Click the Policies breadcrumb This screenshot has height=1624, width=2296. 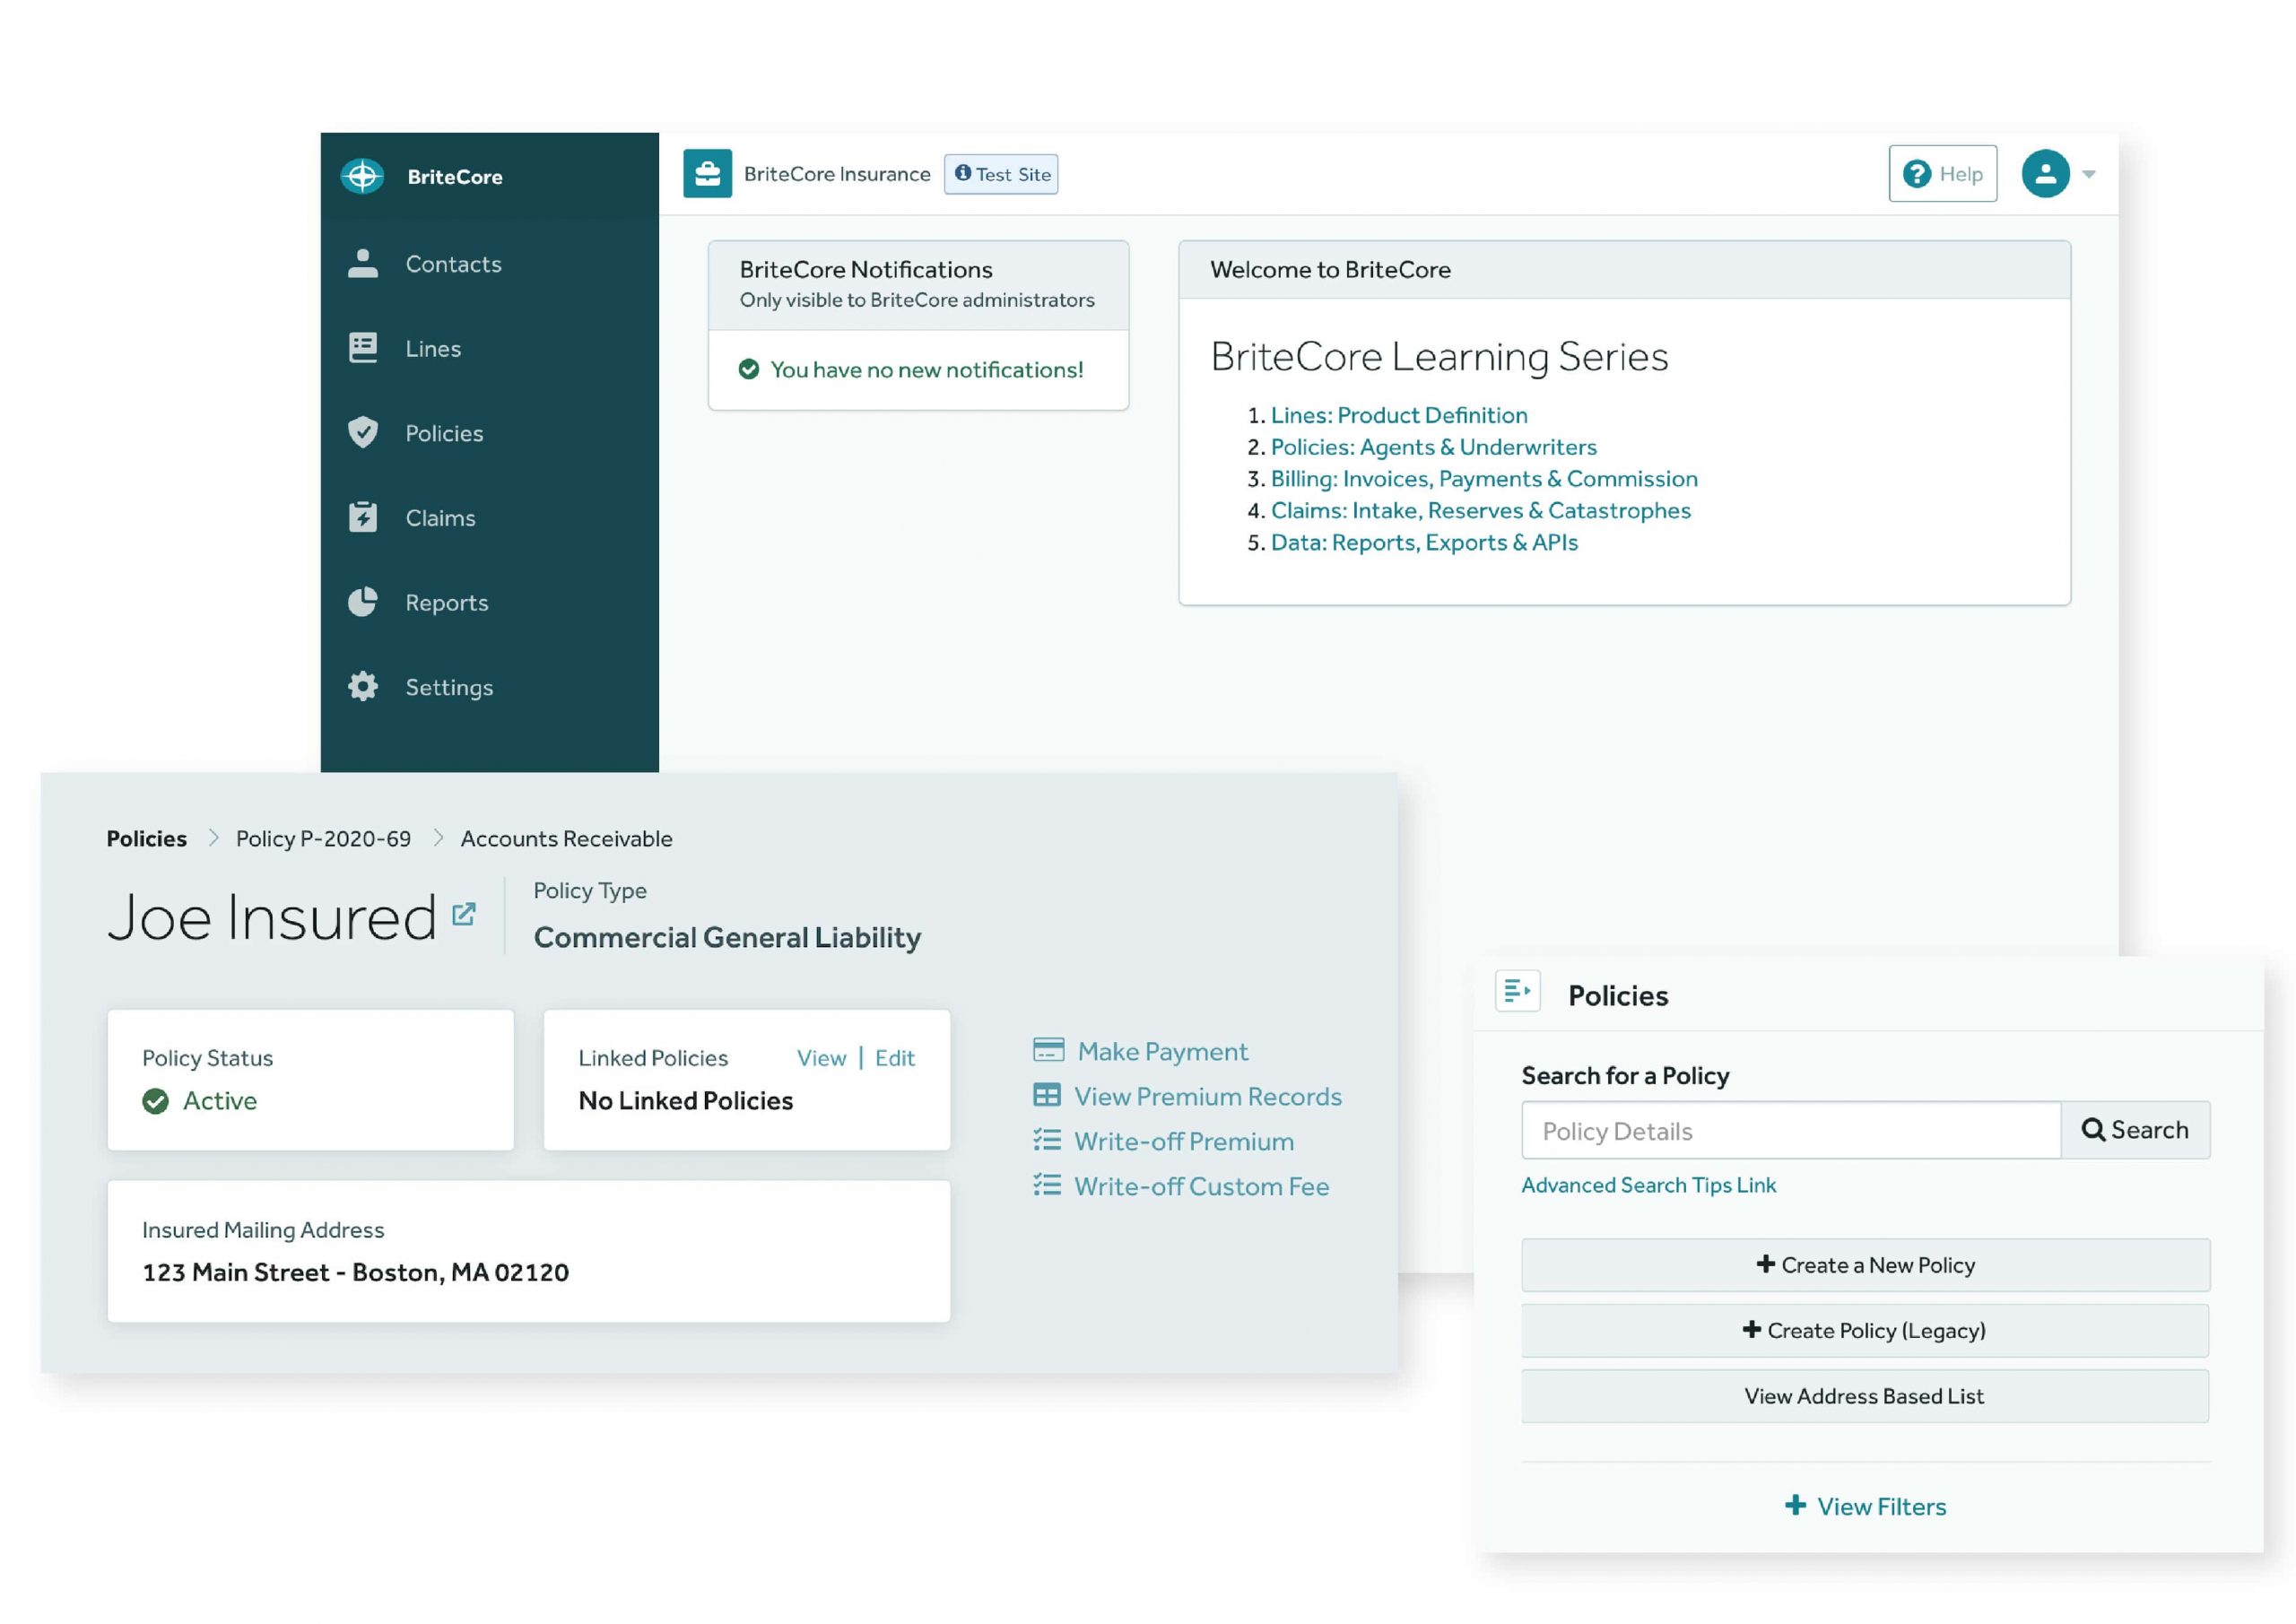click(x=146, y=838)
